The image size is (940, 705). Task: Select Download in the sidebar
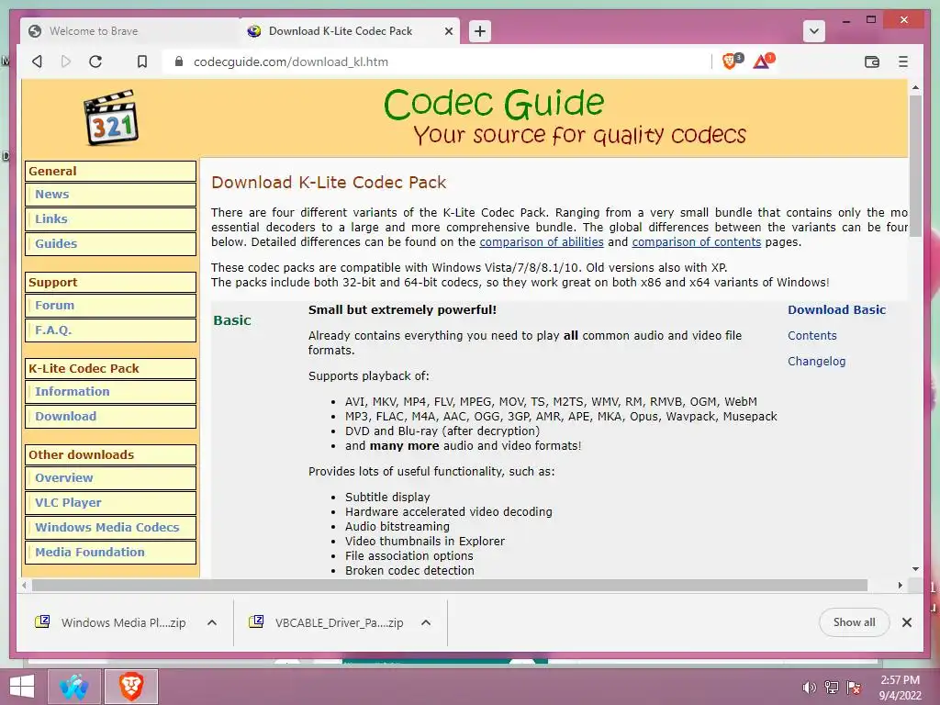coord(110,416)
